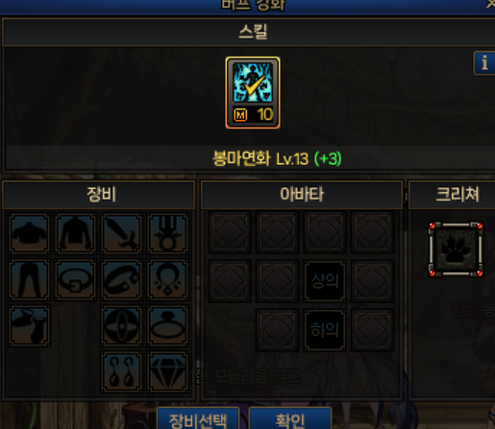Select the shoulder armor equipment slot
The image size is (495, 429).
point(29,234)
